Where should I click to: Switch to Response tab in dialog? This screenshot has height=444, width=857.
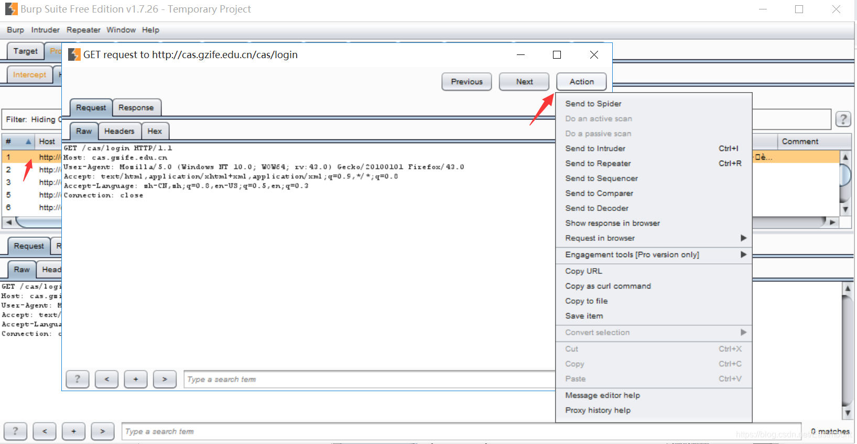pos(136,107)
